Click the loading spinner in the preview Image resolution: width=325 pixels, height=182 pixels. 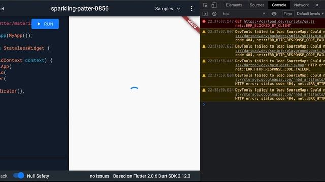134,89
